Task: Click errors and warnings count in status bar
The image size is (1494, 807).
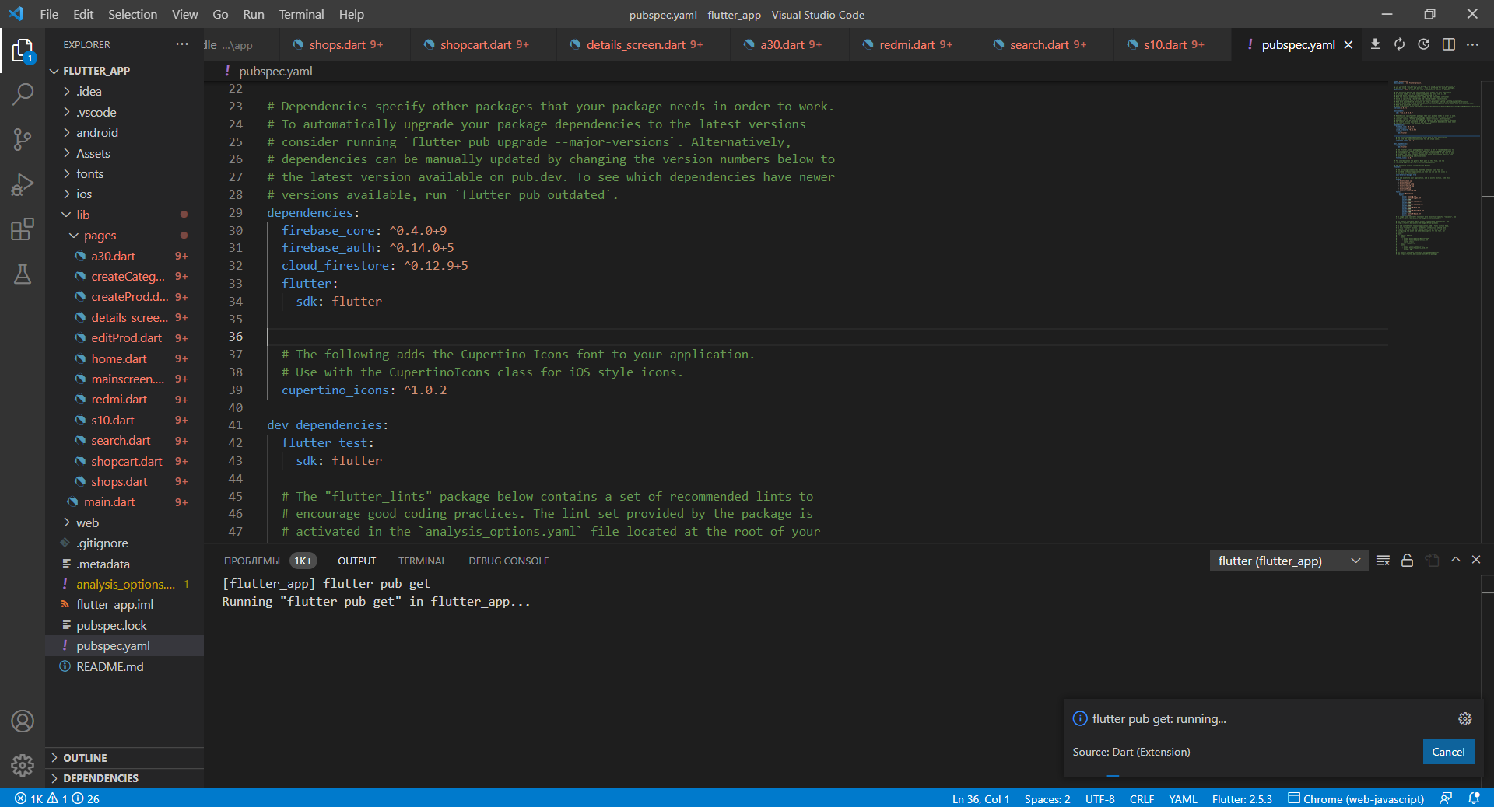Action: click(57, 798)
